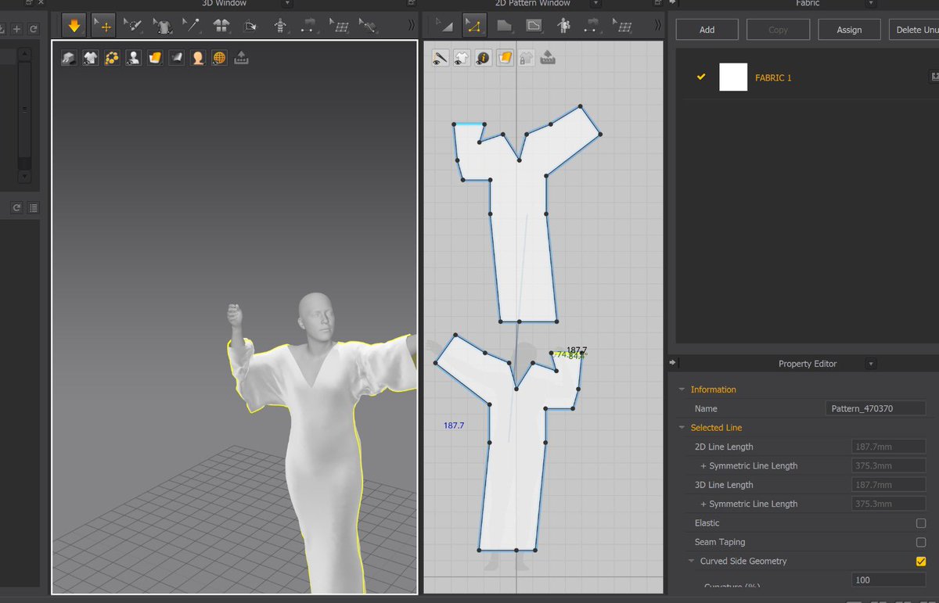The height and width of the screenshot is (603, 939).
Task: Select the Select Mesh brush tool
Action: click(x=133, y=26)
